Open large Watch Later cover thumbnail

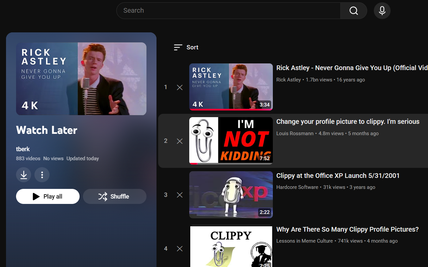[81, 79]
